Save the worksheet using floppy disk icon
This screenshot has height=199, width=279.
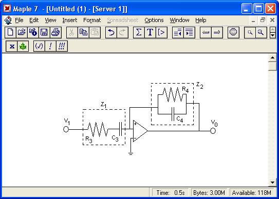point(44,32)
